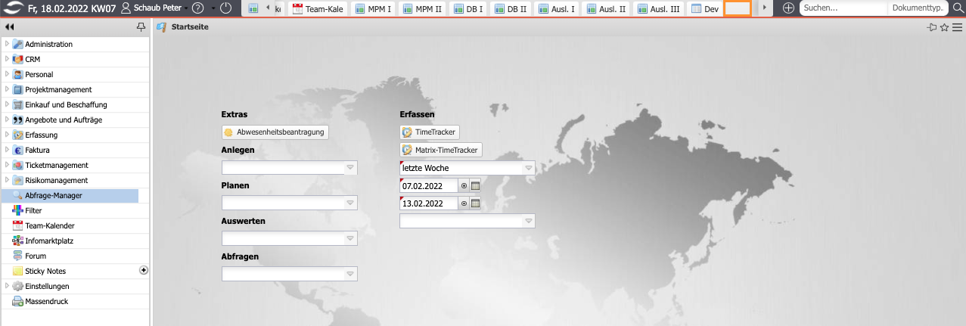
Task: Expand the Ticketmanagement tree node
Action: (x=7, y=165)
